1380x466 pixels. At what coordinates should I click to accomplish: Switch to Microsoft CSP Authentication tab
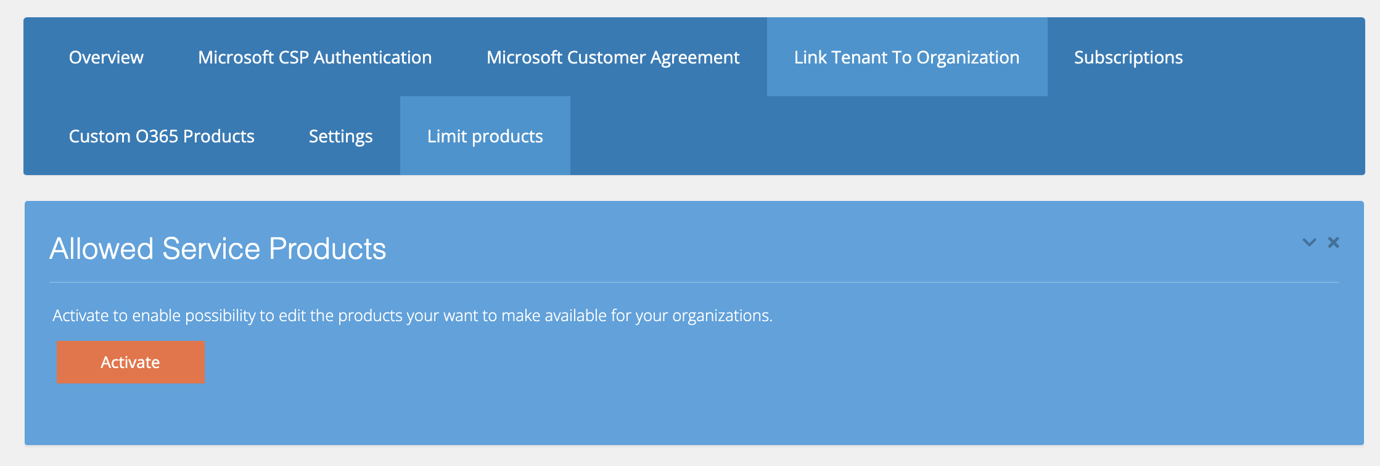click(314, 57)
